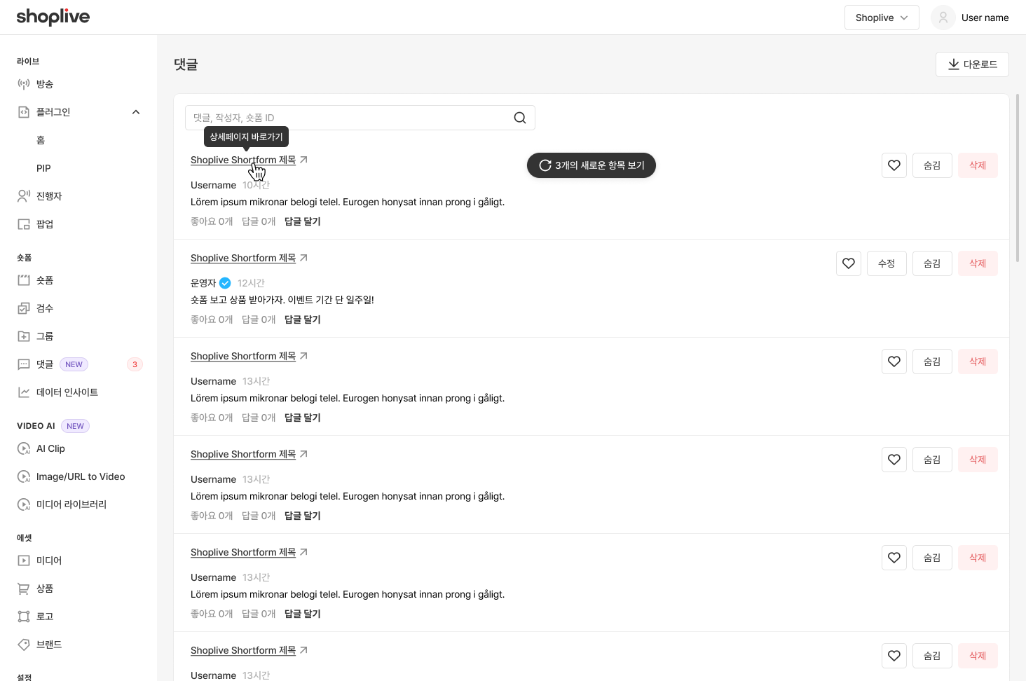Image resolution: width=1026 pixels, height=681 pixels.
Task: Click the shoplive logo
Action: 53,17
